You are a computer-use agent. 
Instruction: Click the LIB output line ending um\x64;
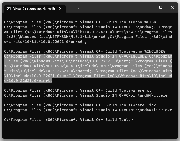[45, 42]
